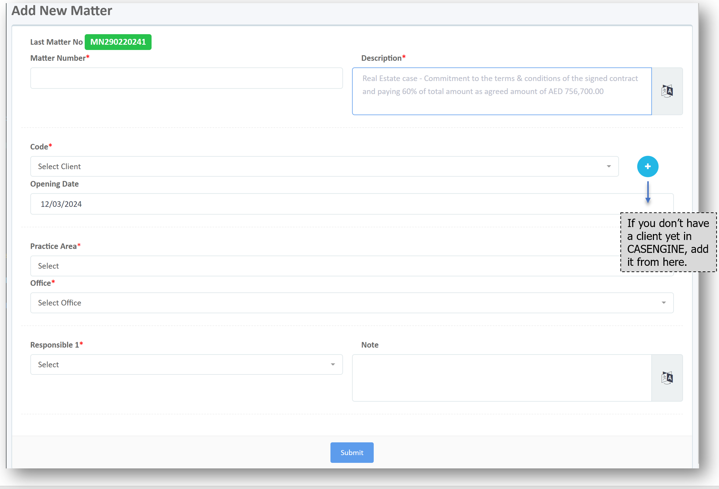This screenshot has width=719, height=489.
Task: Click the Matter Number input field
Action: pyautogui.click(x=186, y=78)
